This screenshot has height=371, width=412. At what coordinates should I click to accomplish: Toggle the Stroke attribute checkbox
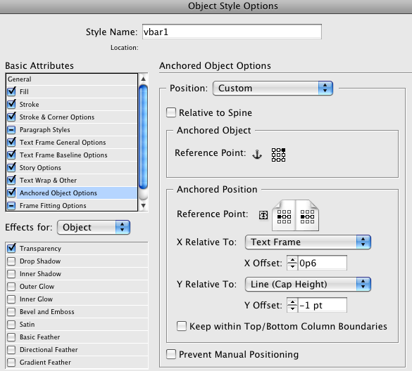[11, 104]
